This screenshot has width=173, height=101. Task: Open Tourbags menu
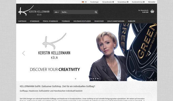pos(66,21)
